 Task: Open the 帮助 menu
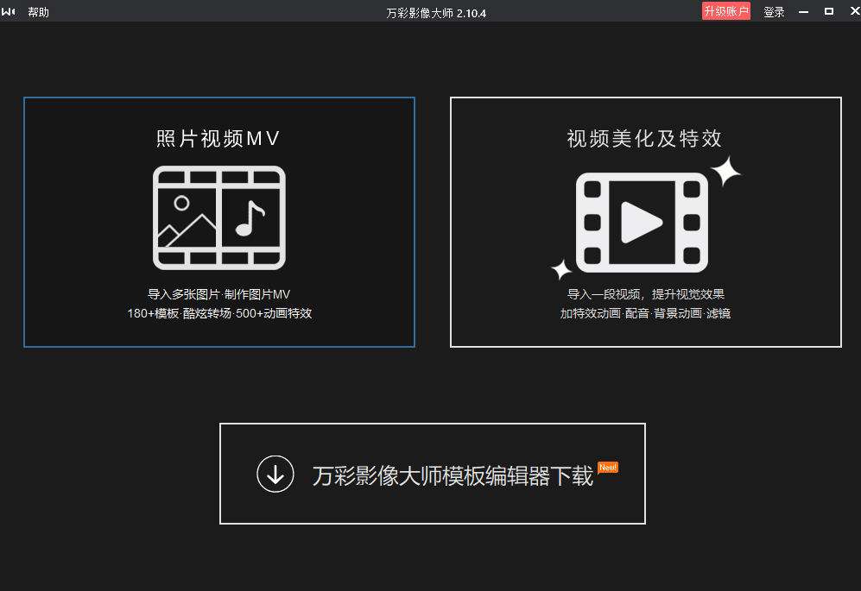39,12
